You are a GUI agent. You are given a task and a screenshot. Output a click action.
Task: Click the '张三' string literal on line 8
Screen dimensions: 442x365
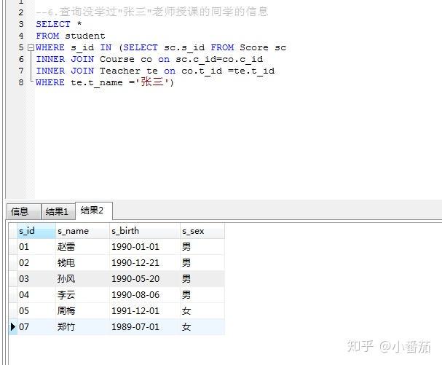(x=152, y=82)
